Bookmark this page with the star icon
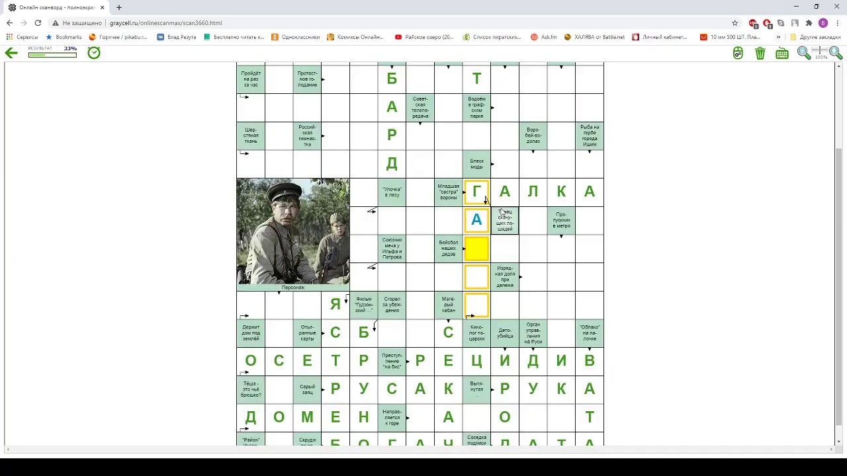The height and width of the screenshot is (476, 847). tap(735, 22)
